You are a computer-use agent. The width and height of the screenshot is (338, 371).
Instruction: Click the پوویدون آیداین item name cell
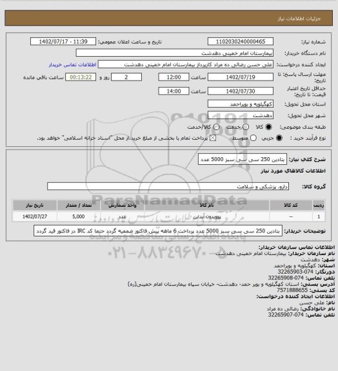pos(206,216)
